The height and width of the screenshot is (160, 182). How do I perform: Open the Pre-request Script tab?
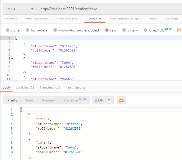tap(124, 19)
